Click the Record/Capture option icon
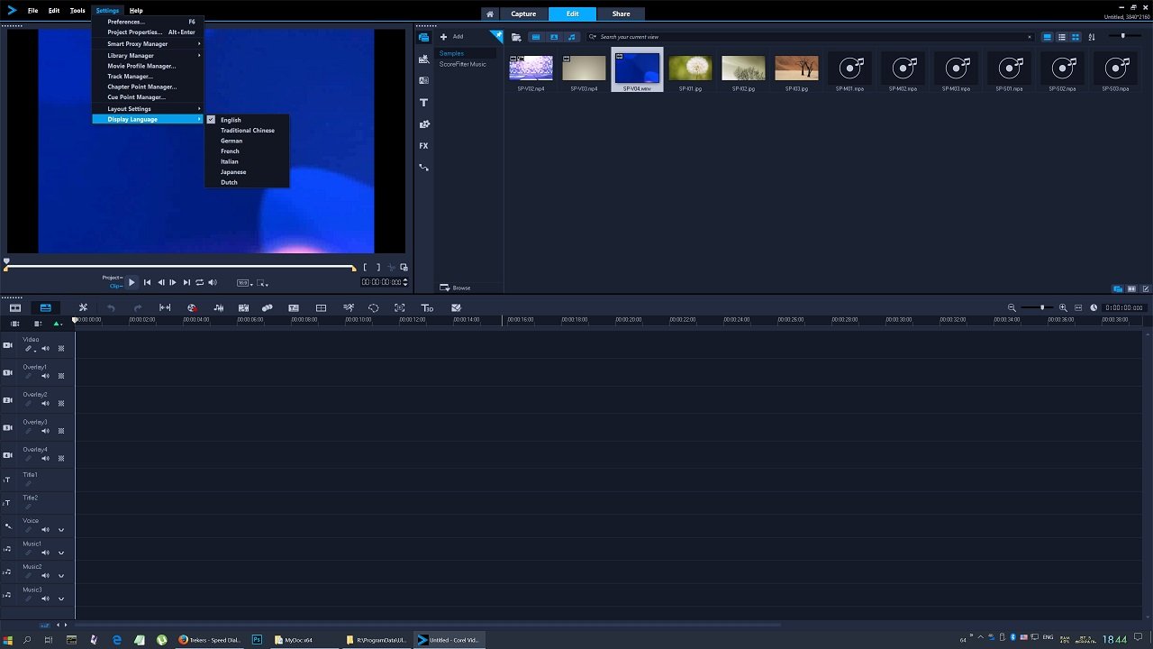The width and height of the screenshot is (1153, 649). [192, 308]
